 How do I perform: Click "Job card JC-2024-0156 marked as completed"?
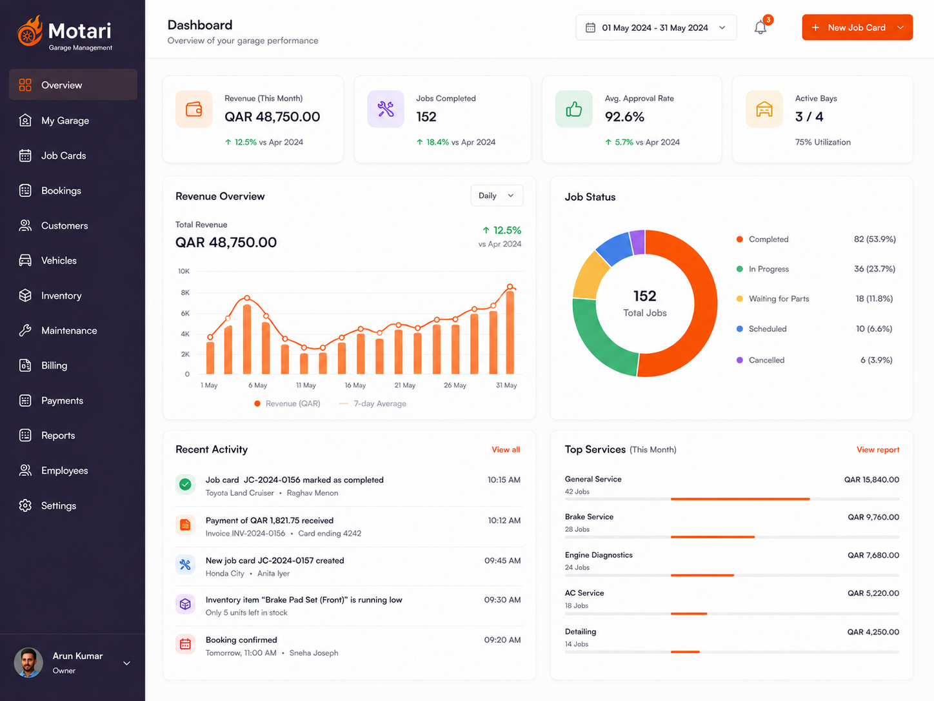(294, 480)
